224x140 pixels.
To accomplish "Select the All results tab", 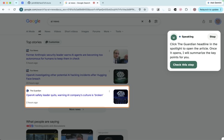I will pos(39,31).
